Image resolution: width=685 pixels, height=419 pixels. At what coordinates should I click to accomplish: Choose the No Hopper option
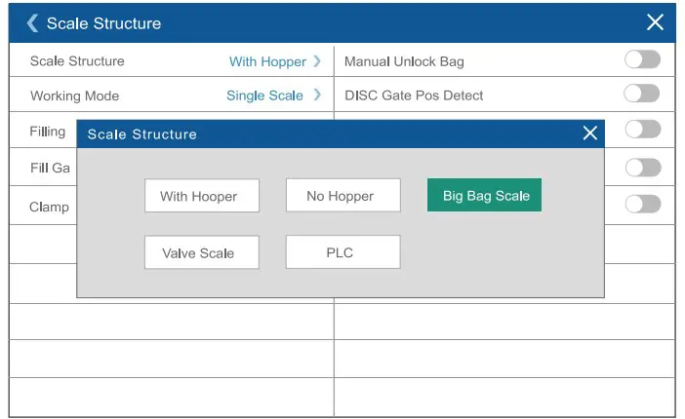342,196
